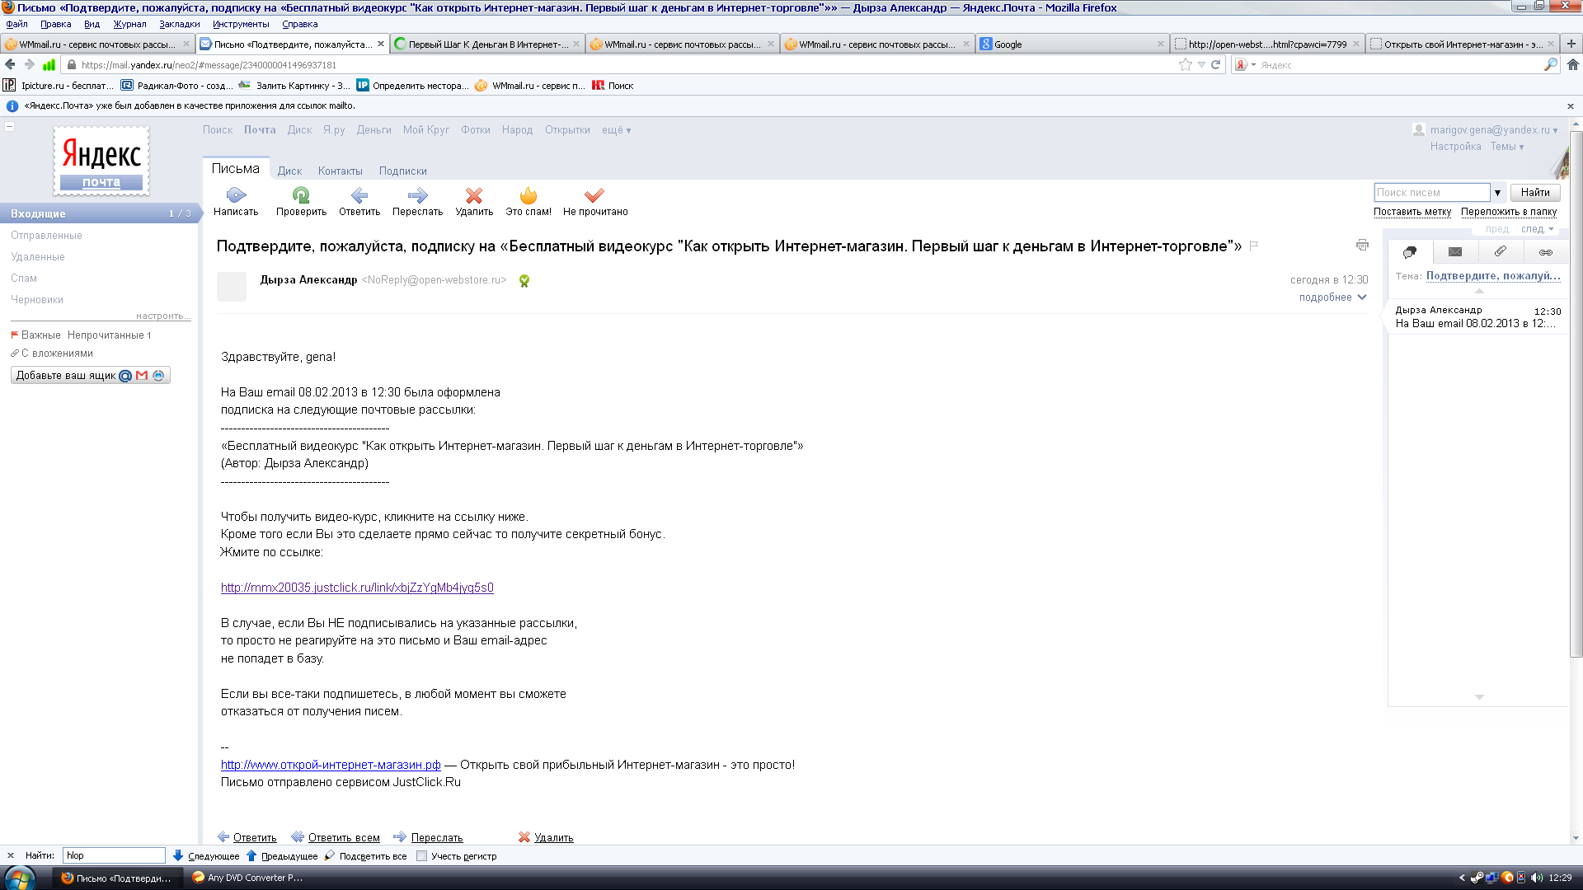Collapse the left panel toggle
This screenshot has width=1583, height=890.
[10, 126]
